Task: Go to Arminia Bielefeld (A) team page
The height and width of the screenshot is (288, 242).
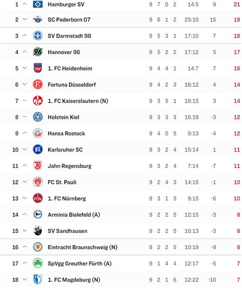Action: [x=74, y=214]
